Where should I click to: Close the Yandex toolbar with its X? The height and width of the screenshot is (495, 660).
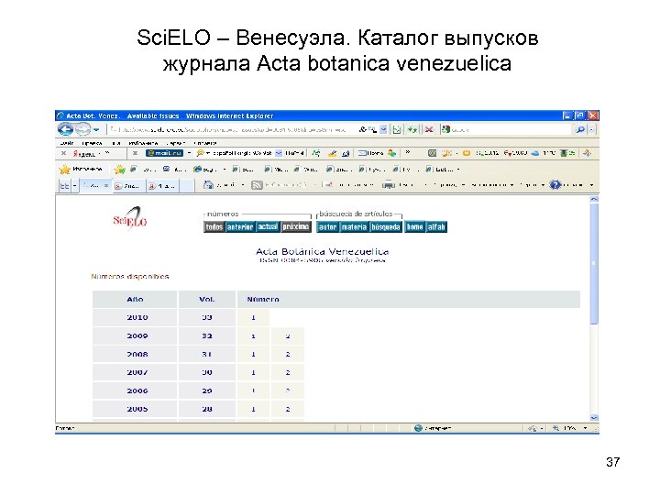[63, 153]
